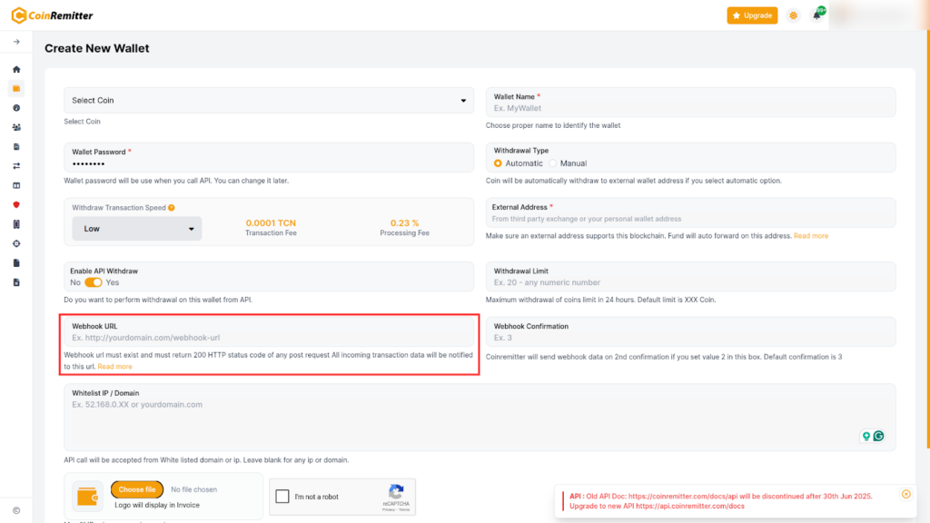Click the Choose file button

(137, 489)
